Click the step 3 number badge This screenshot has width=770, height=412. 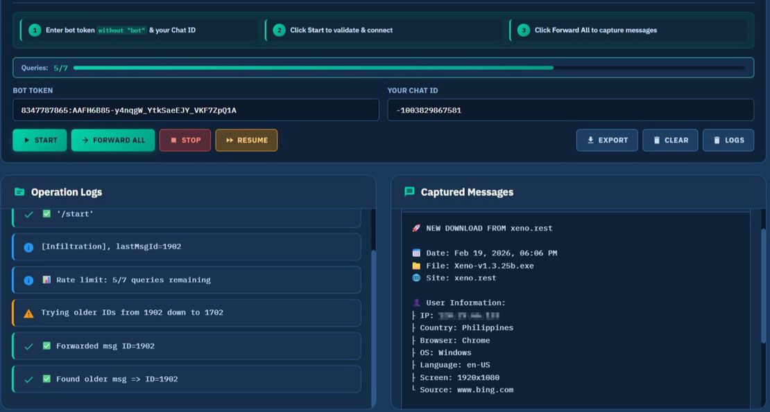[523, 30]
